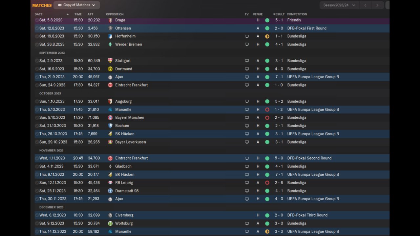Screen dimensions: 420x236
Task: Click the green win indicator for Augsburg
Action: pyautogui.click(x=267, y=101)
